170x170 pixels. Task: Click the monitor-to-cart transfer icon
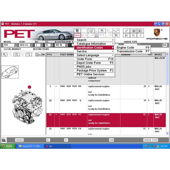coord(84,35)
